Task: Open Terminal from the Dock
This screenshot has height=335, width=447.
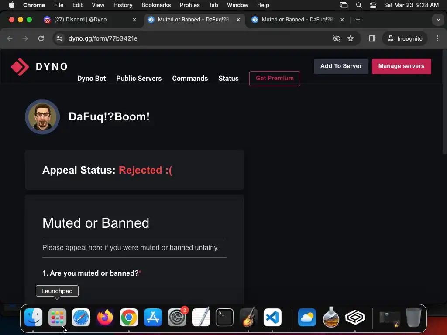Action: click(x=225, y=317)
